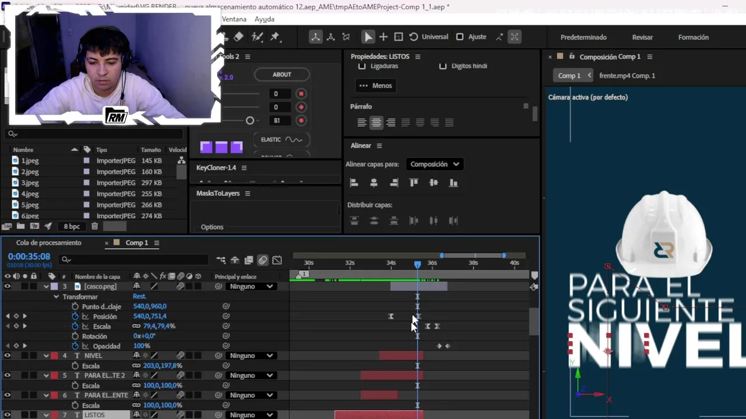Click the Motion Blur enable switch
This screenshot has height=419, width=746.
(x=263, y=260)
